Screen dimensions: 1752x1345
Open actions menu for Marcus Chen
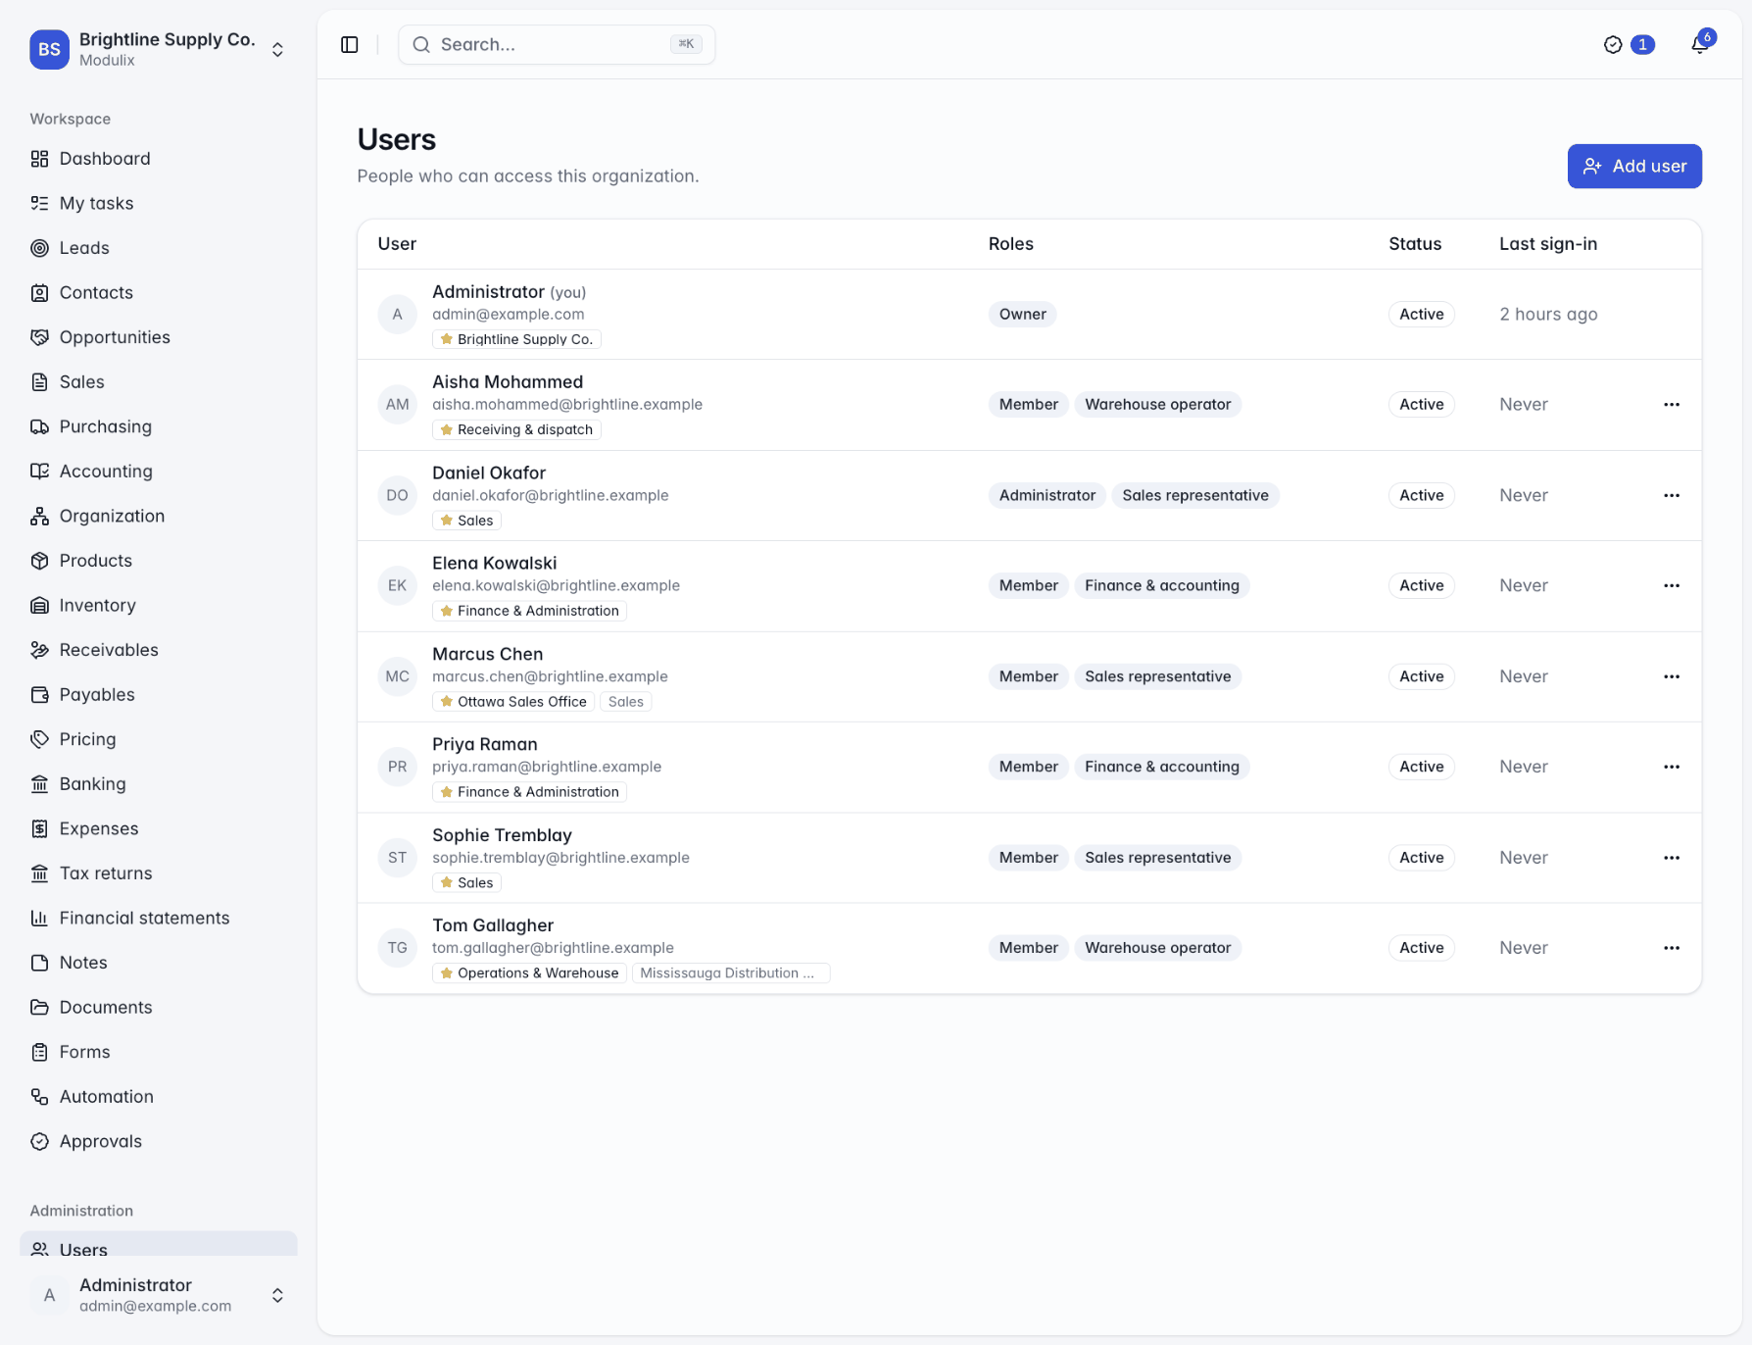[1672, 676]
